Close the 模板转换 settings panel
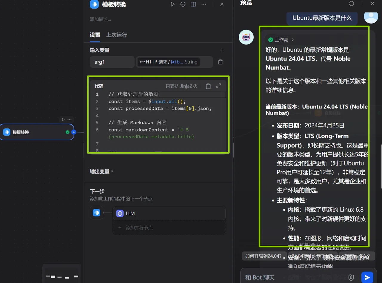382x283 pixels. click(222, 4)
